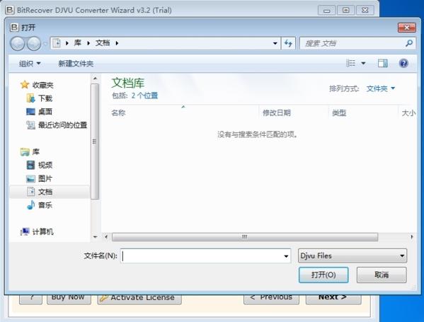This screenshot has height=322, width=424.
Task: Click sidebar scroll up arrow
Action: (x=95, y=79)
